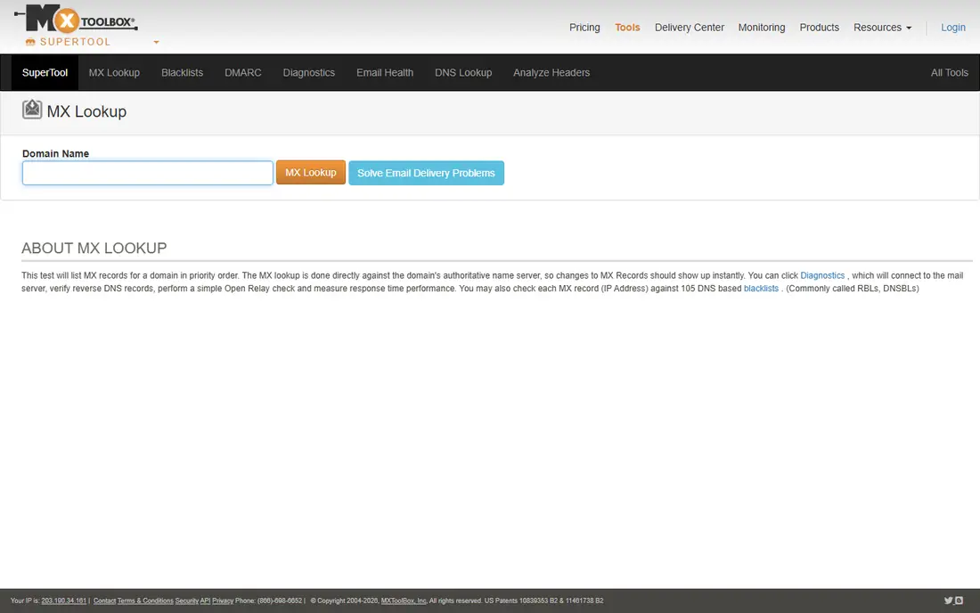Open the Contact footer link

pyautogui.click(x=104, y=601)
